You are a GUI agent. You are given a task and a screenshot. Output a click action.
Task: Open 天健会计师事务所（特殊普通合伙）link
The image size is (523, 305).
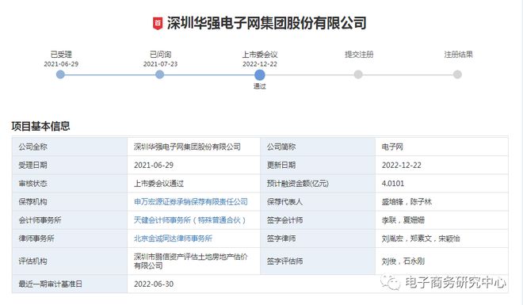(190, 220)
